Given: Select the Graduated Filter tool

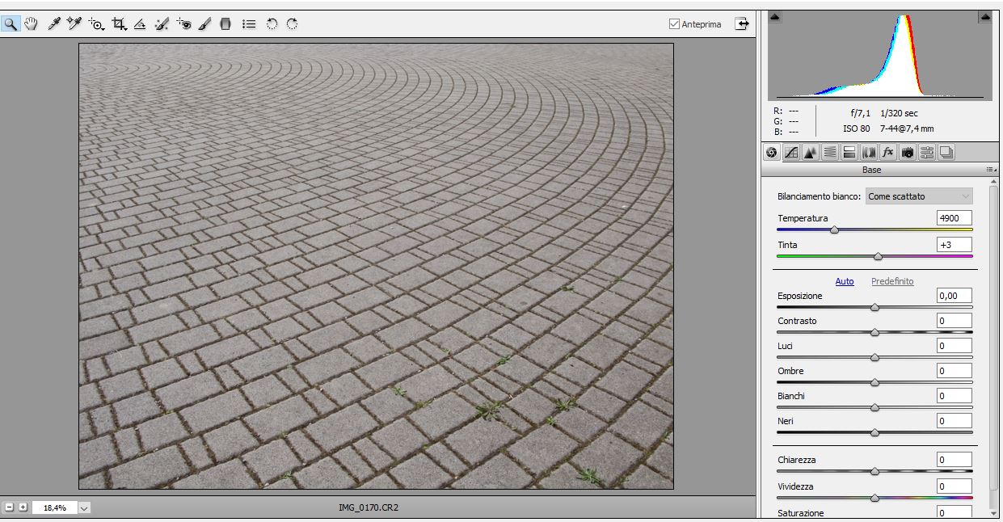Looking at the screenshot, I should (225, 24).
